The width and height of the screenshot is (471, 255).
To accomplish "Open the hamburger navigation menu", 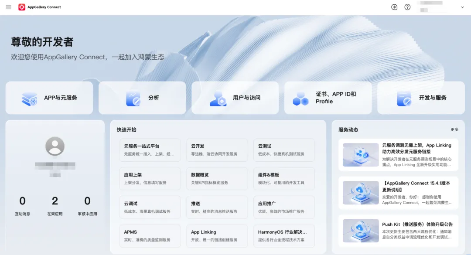I will point(8,7).
